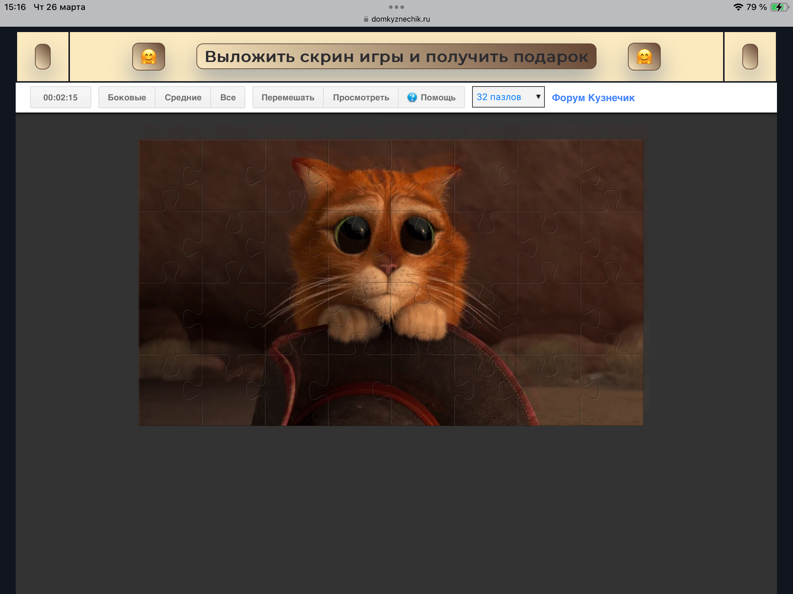Open the 32 пазлов dropdown

coord(502,97)
